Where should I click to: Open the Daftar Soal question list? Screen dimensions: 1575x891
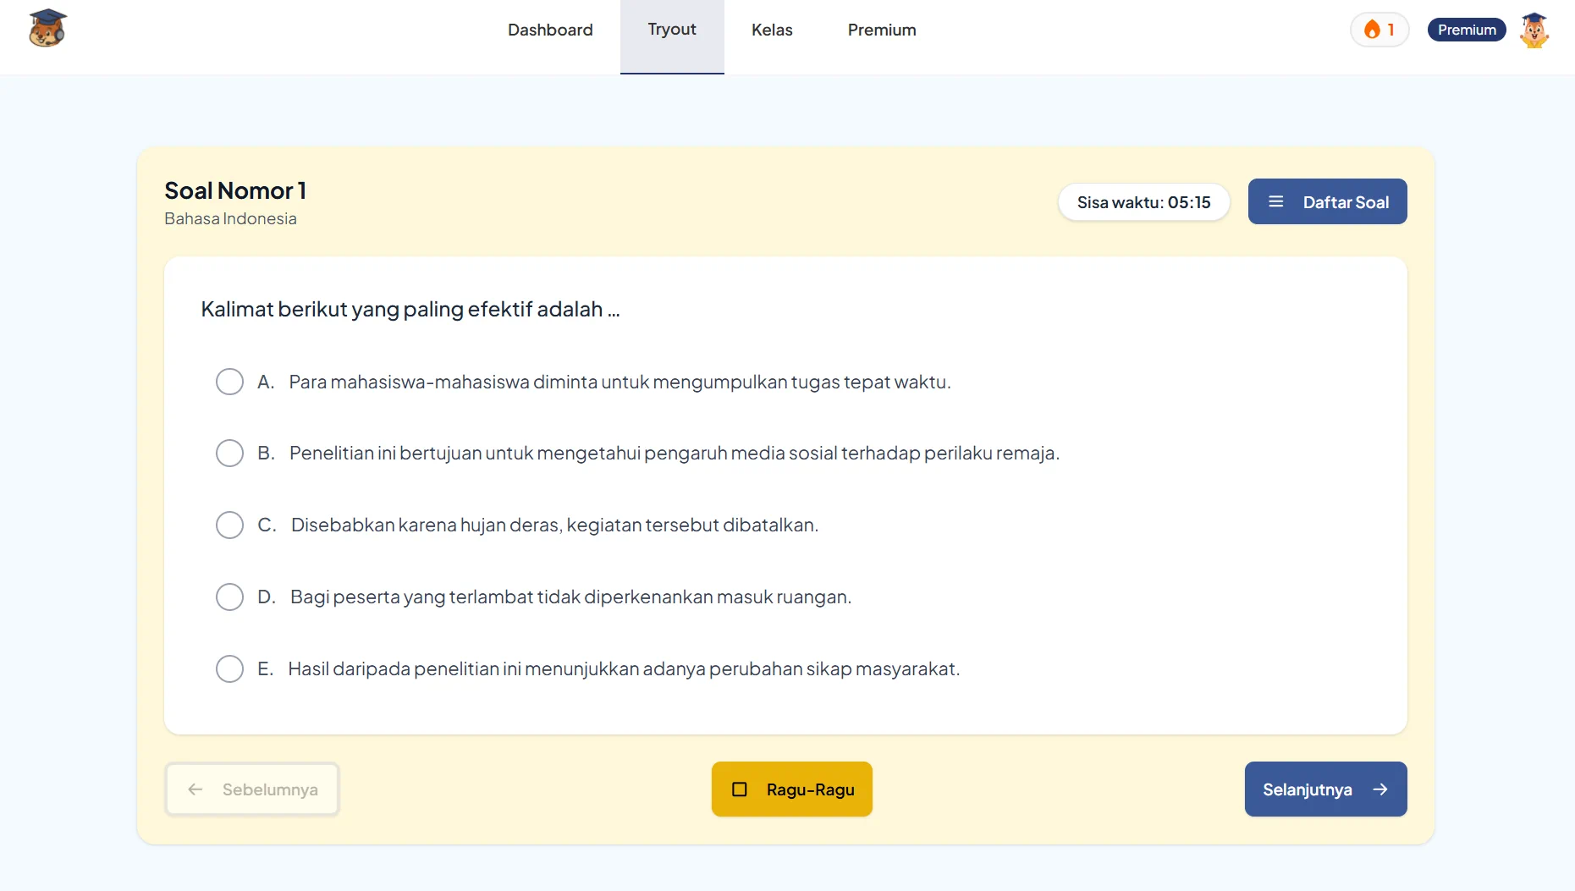[x=1327, y=201]
